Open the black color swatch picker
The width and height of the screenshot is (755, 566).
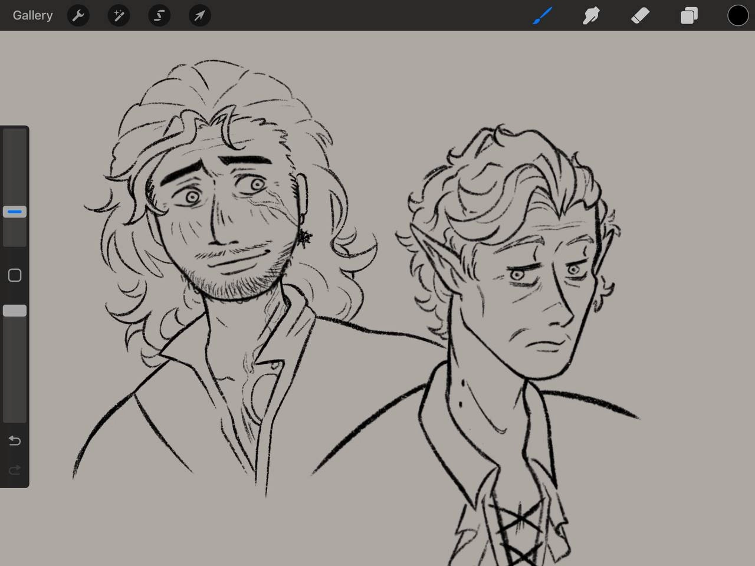[737, 15]
